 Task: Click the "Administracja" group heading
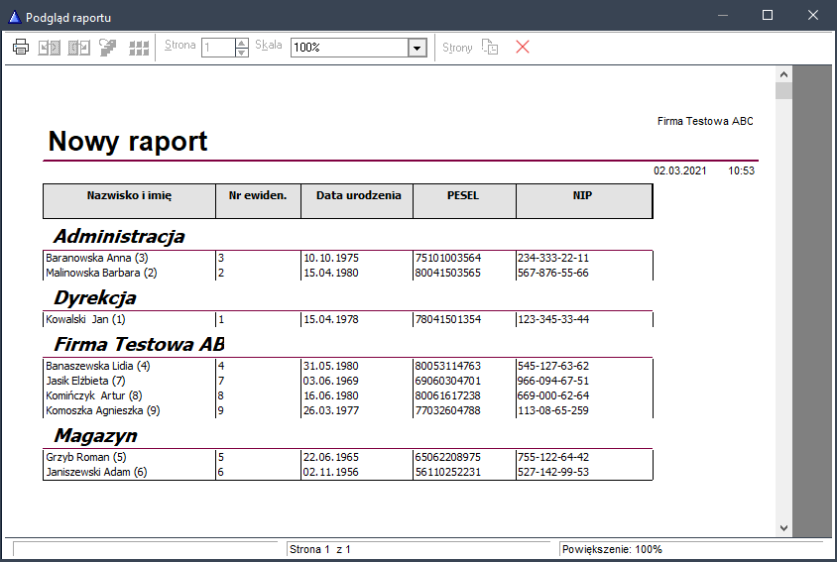pyautogui.click(x=119, y=236)
